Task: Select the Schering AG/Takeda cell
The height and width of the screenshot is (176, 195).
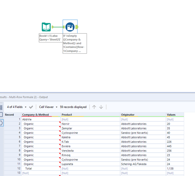Action: click(143, 164)
